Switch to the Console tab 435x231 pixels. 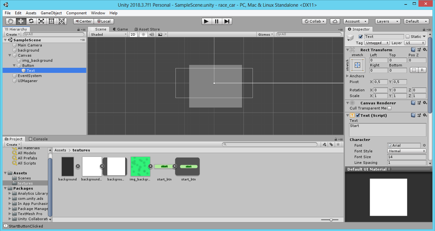pos(38,139)
